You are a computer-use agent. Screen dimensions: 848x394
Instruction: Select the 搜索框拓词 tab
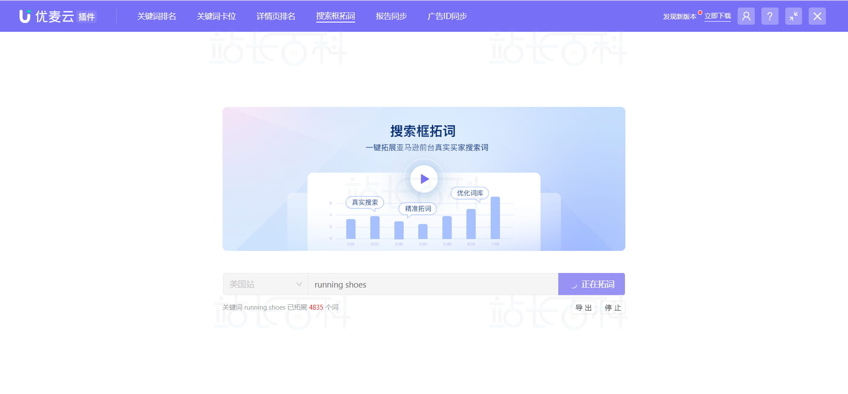tap(336, 16)
